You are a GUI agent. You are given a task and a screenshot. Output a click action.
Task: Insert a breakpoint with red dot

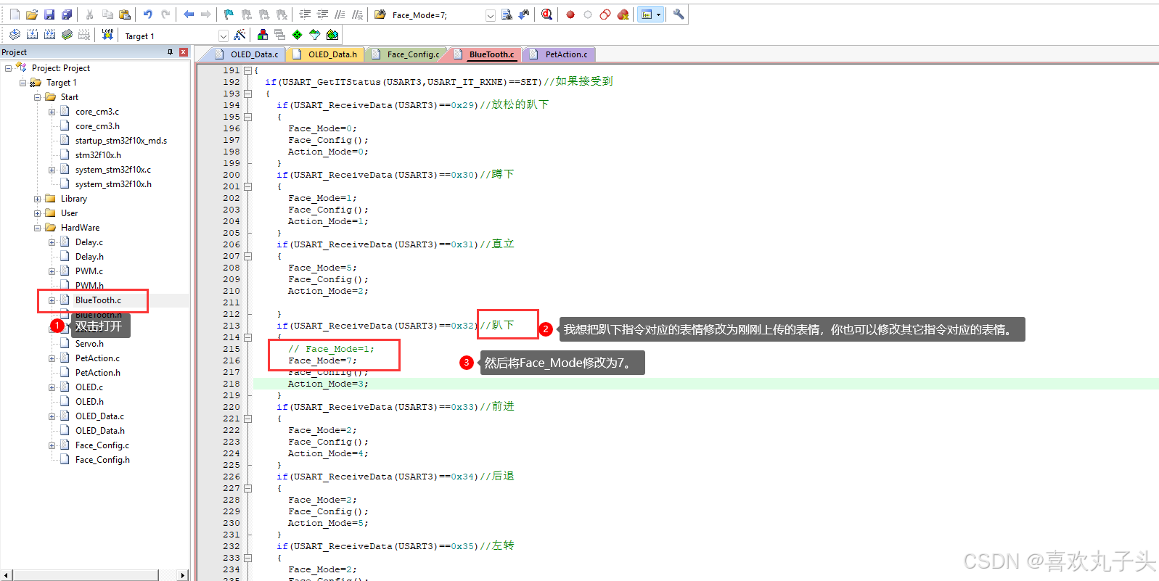[570, 15]
